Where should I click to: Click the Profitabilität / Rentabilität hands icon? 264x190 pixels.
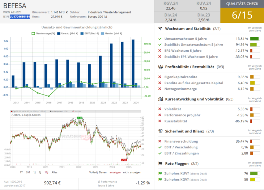(x=161, y=67)
